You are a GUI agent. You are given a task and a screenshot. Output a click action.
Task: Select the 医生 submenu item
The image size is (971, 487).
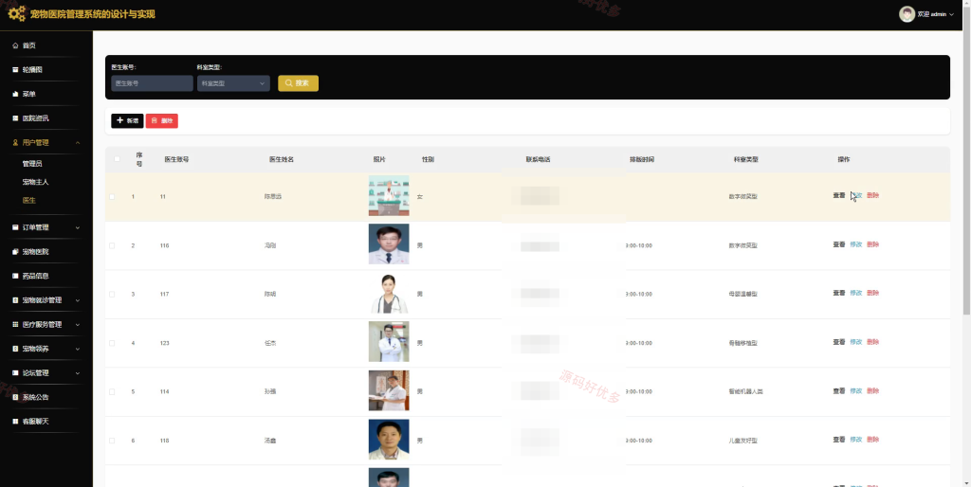tap(29, 201)
